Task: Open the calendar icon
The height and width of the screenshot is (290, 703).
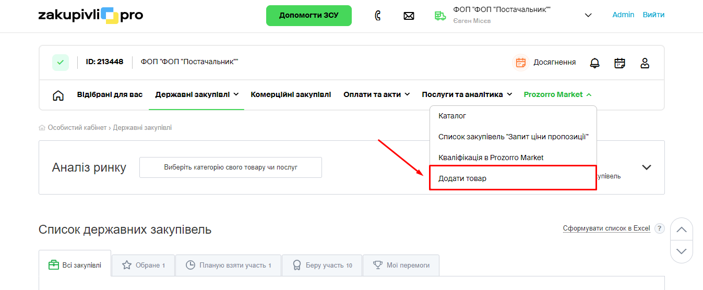Action: [x=619, y=63]
